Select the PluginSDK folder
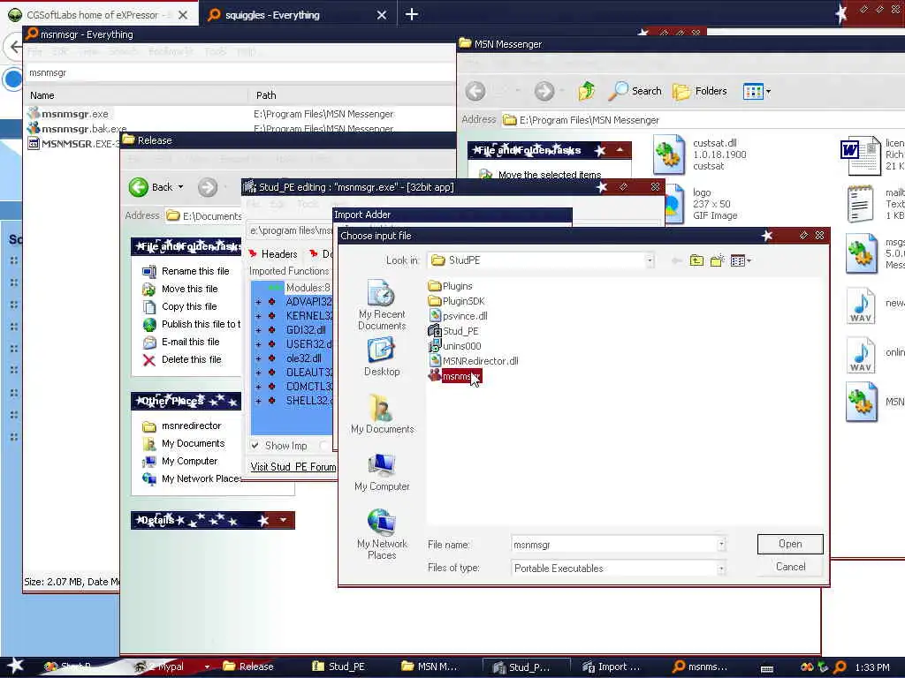 pyautogui.click(x=457, y=301)
